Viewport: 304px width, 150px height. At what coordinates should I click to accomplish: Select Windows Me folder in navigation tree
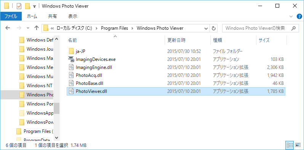coord(36,67)
